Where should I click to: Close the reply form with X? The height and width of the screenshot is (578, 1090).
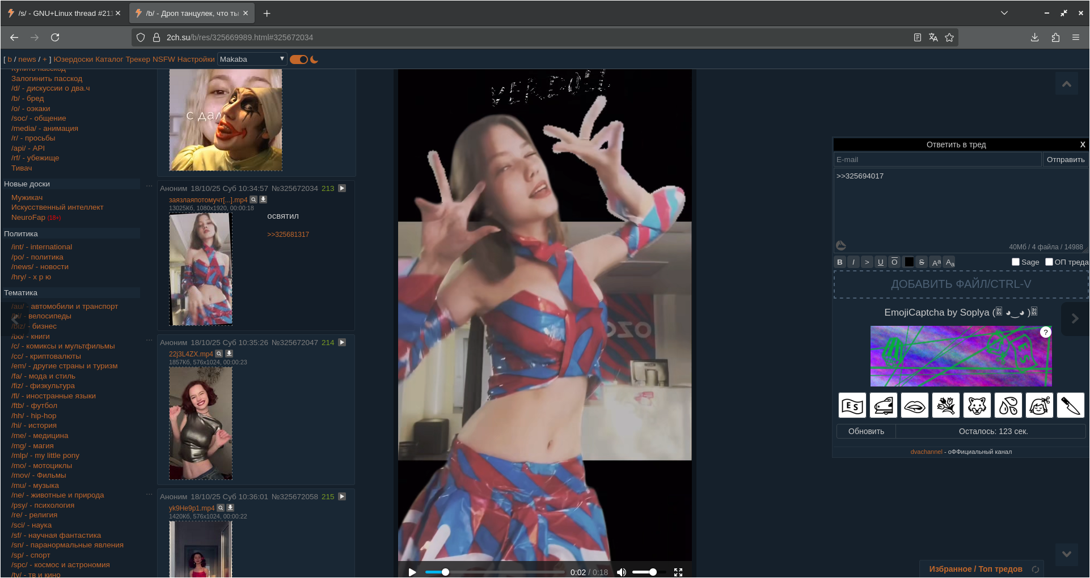1083,144
